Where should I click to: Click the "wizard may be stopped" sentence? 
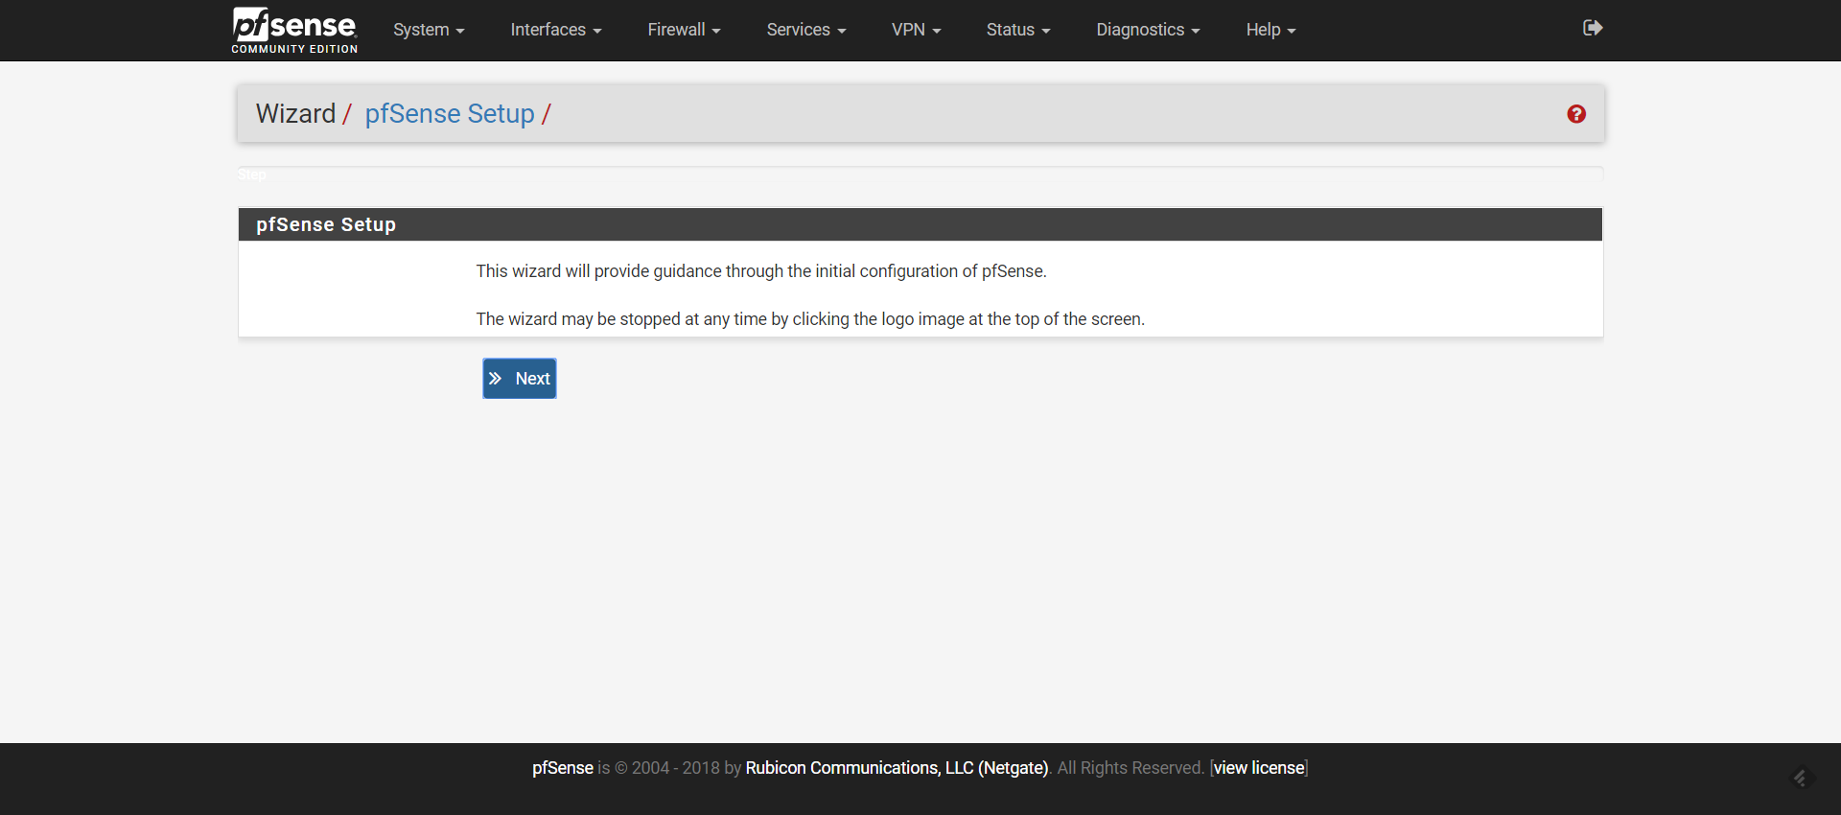[x=810, y=319]
